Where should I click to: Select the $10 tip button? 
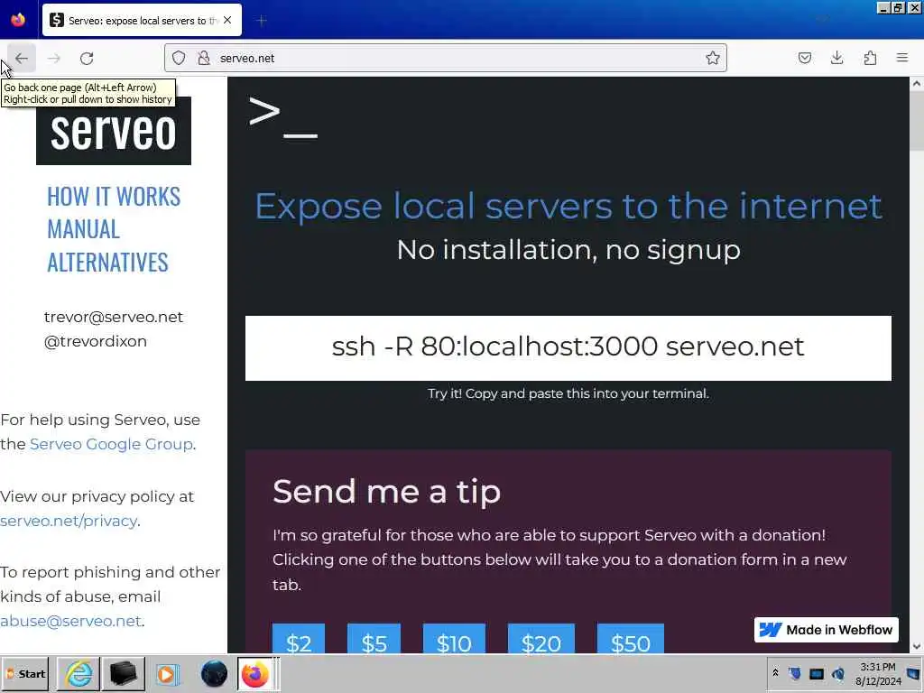pyautogui.click(x=455, y=640)
